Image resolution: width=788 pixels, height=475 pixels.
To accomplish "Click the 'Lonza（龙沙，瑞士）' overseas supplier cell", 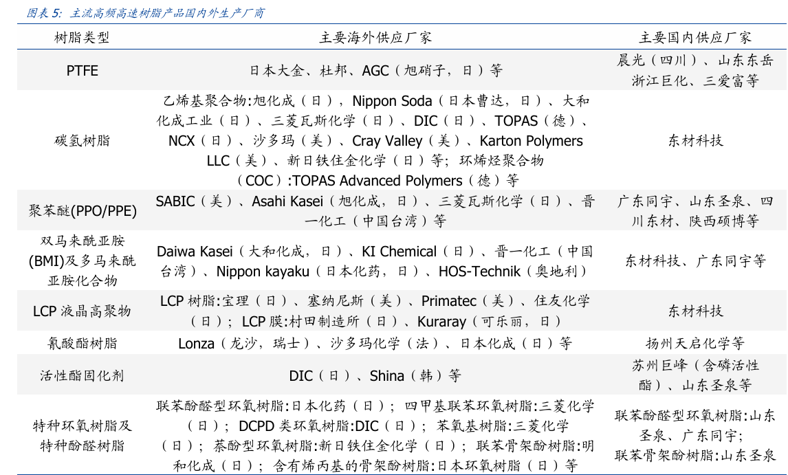I will click(x=375, y=343).
